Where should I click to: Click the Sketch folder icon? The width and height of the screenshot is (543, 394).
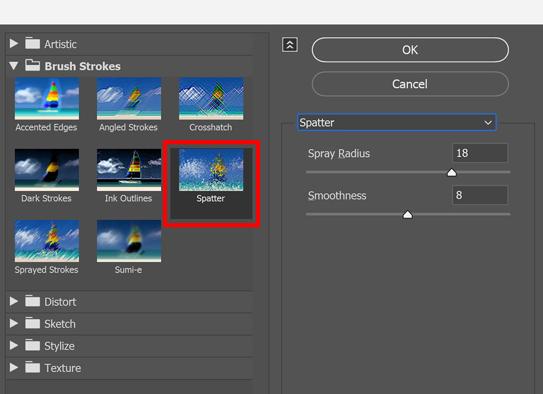pos(33,323)
